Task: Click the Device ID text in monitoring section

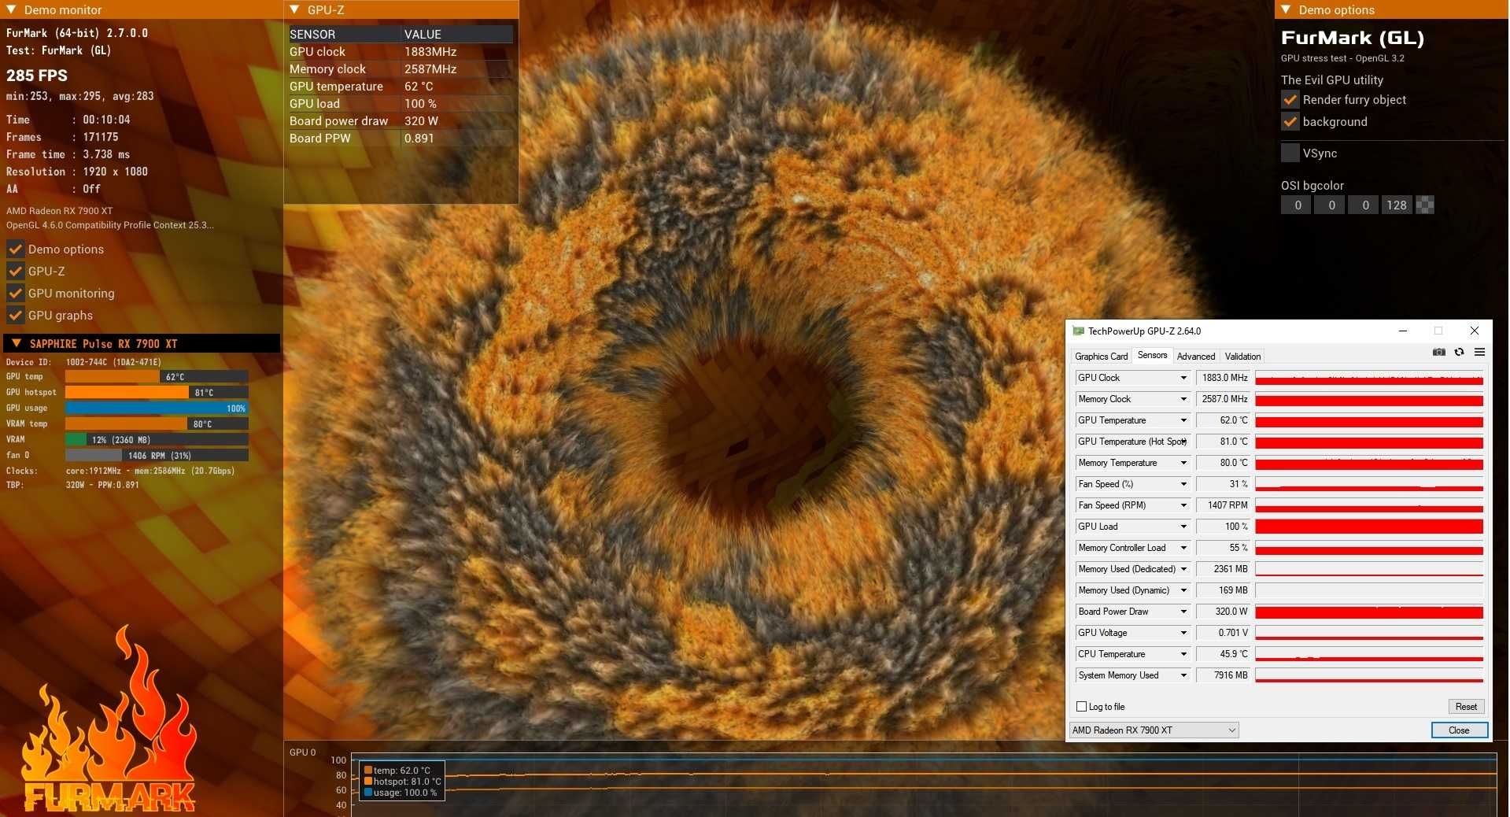Action: coord(83,362)
